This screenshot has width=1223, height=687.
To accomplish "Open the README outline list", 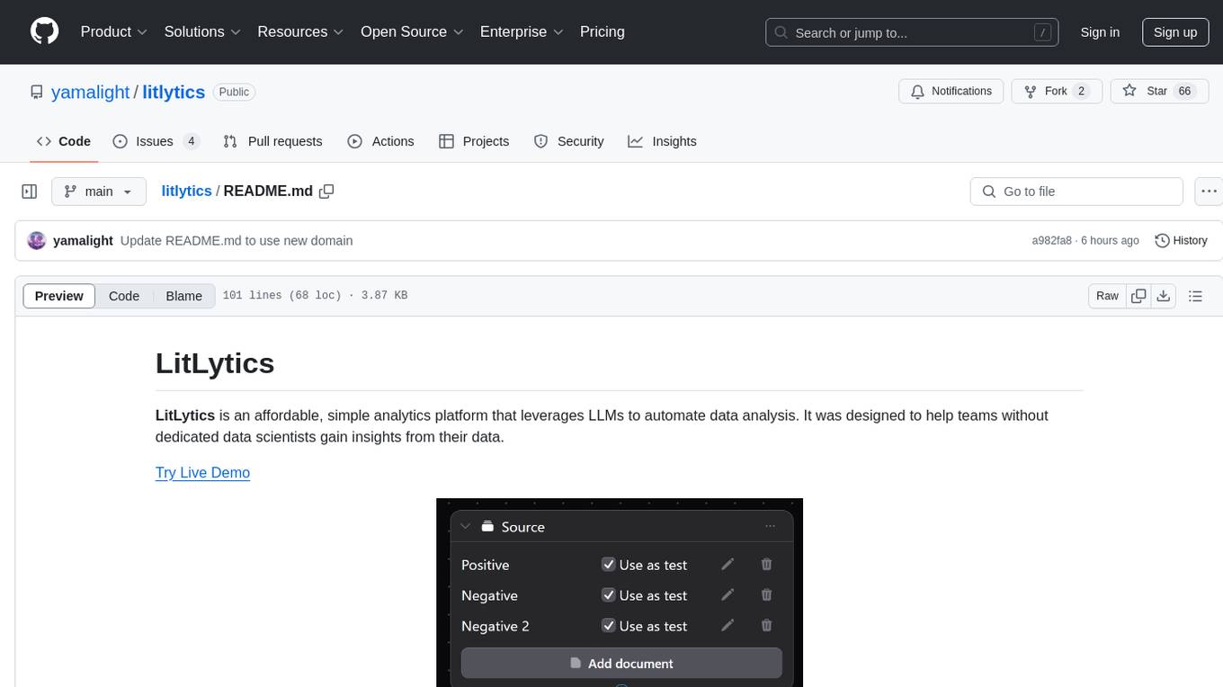I will (1195, 296).
